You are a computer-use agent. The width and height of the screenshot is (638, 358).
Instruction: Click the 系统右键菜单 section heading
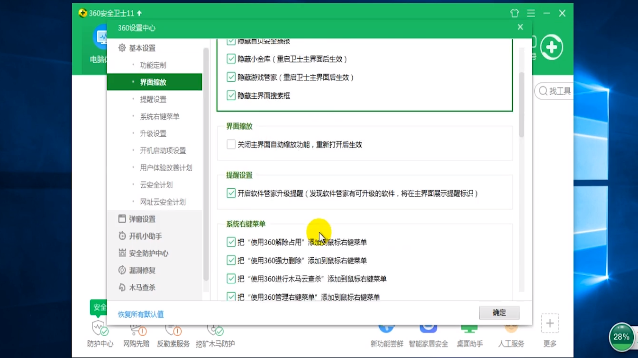(246, 224)
